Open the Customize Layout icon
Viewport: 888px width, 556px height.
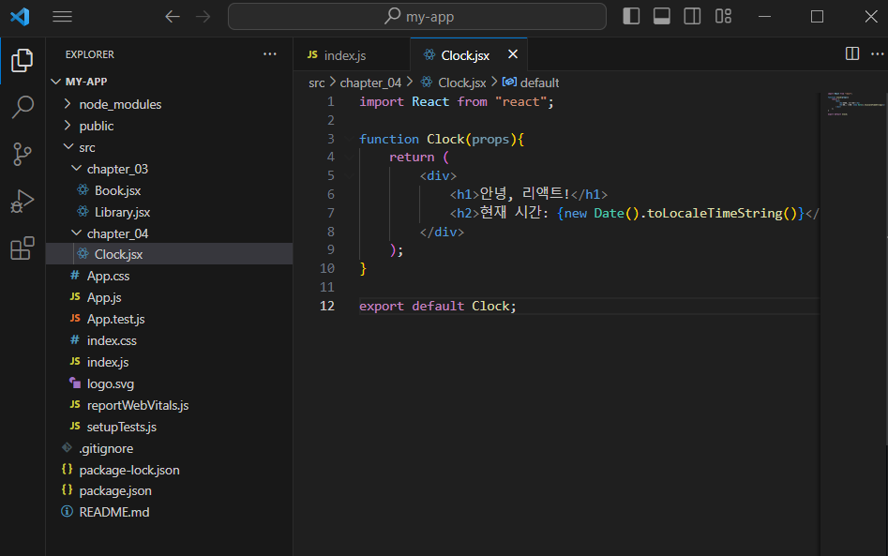[x=723, y=17]
